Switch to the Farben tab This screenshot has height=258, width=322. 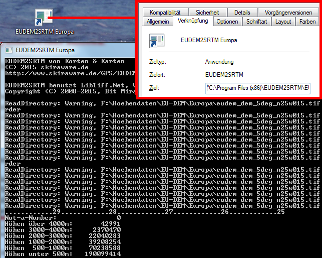pos(307,22)
